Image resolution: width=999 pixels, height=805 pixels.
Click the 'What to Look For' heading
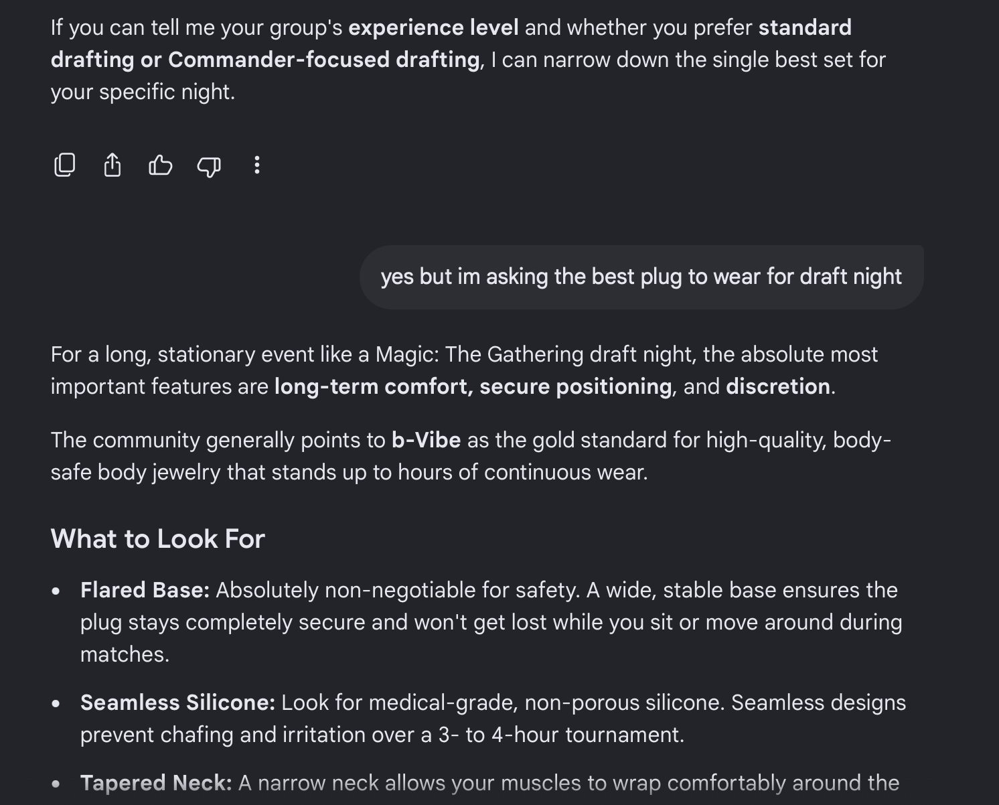coord(158,539)
